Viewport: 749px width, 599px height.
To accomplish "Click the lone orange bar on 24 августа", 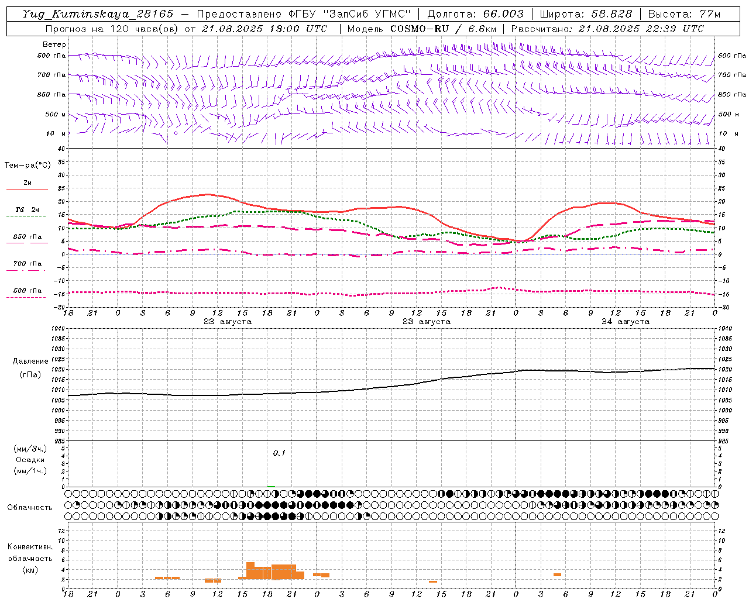I will tap(557, 574).
